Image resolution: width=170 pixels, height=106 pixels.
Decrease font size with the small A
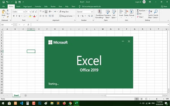pyautogui.click(x=36, y=12)
